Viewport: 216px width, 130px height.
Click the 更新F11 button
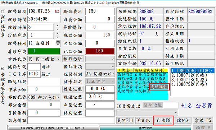125,121
